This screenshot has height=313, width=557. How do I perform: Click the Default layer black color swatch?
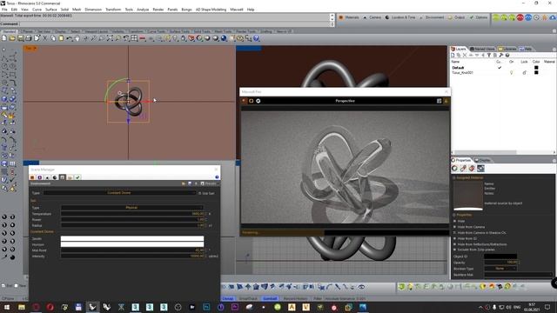(536, 68)
